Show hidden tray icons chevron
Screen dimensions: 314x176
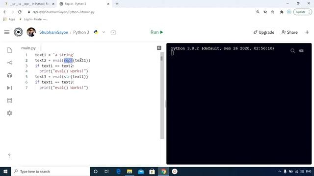(x=280, y=172)
